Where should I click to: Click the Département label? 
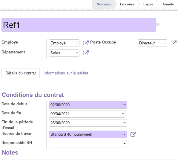[13, 52]
